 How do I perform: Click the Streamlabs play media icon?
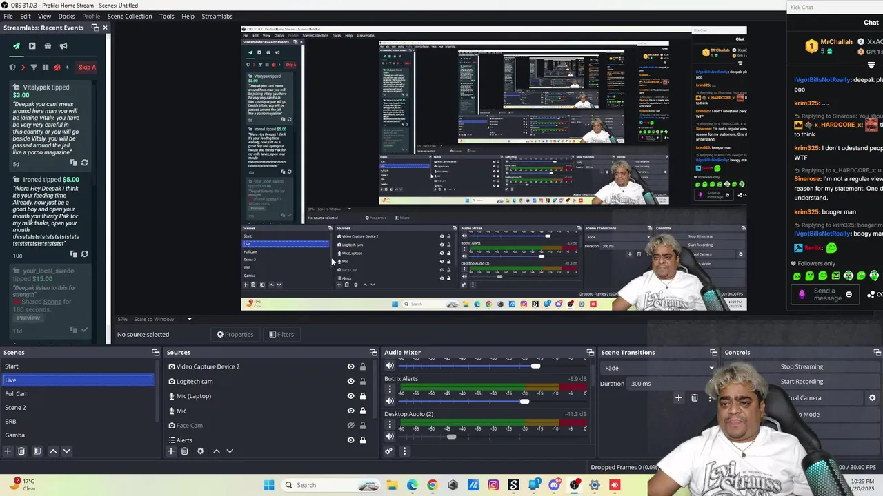pos(32,46)
